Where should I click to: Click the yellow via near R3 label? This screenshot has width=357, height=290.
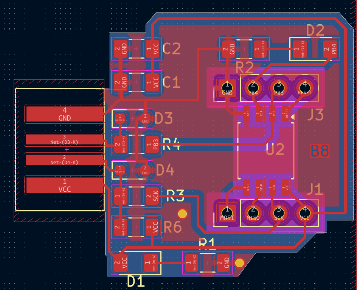(183, 214)
